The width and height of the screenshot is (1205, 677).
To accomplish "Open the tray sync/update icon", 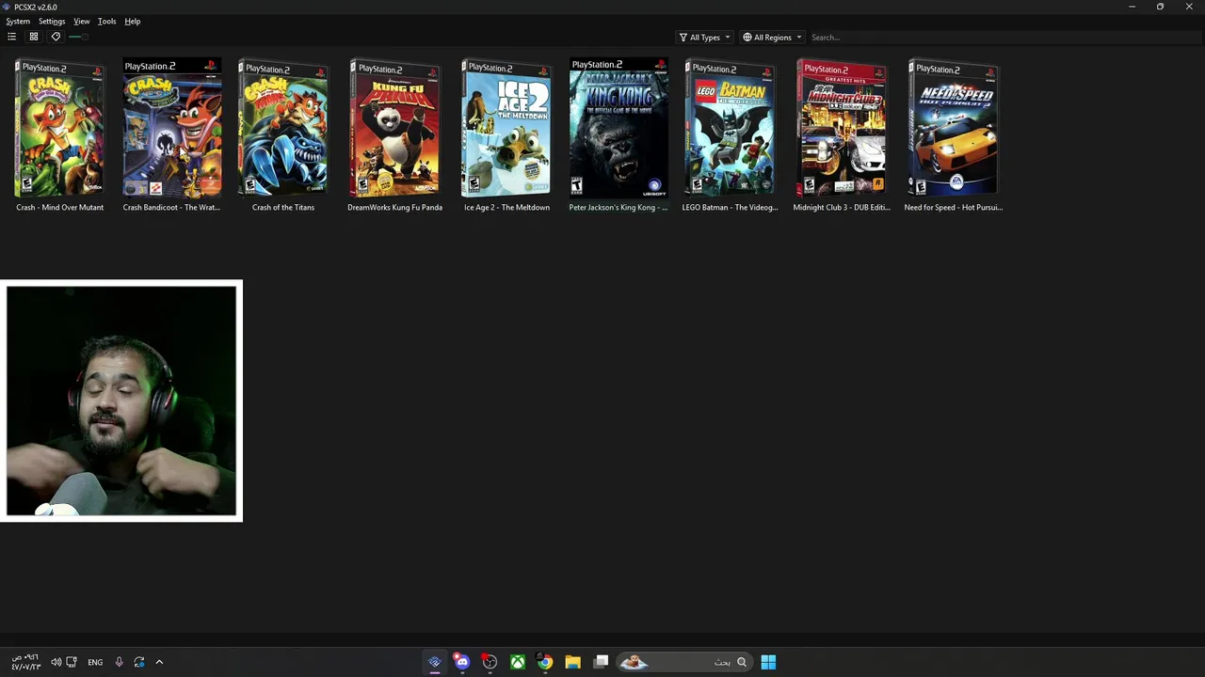I will 139,662.
